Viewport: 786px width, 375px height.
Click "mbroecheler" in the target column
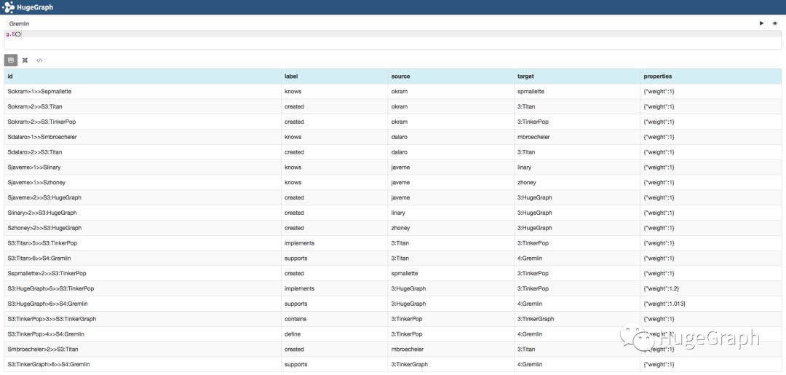point(533,137)
